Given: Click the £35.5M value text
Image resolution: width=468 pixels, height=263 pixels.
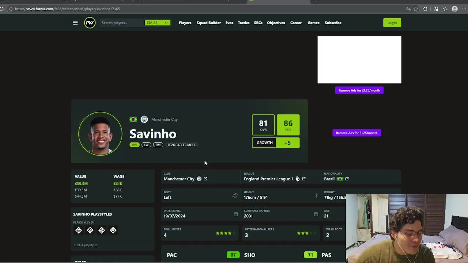Looking at the screenshot, I should pyautogui.click(x=81, y=184).
